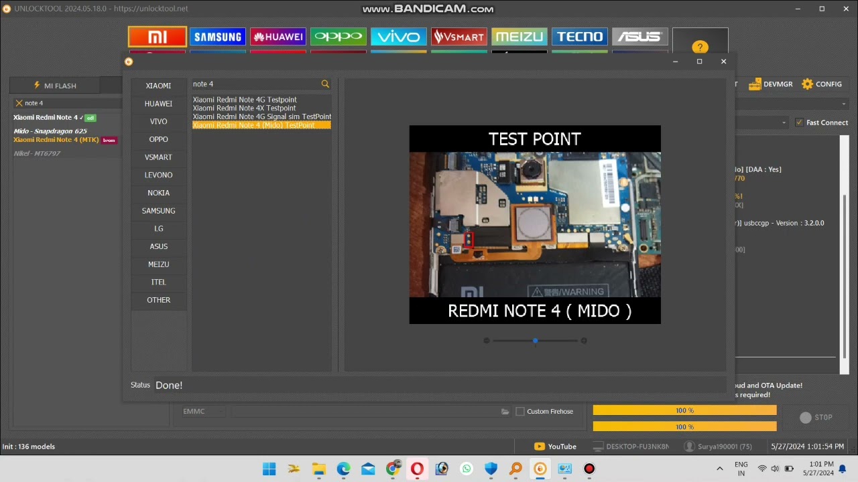The height and width of the screenshot is (482, 858).
Task: Clear the note 4 filter with the X
Action: (x=19, y=102)
